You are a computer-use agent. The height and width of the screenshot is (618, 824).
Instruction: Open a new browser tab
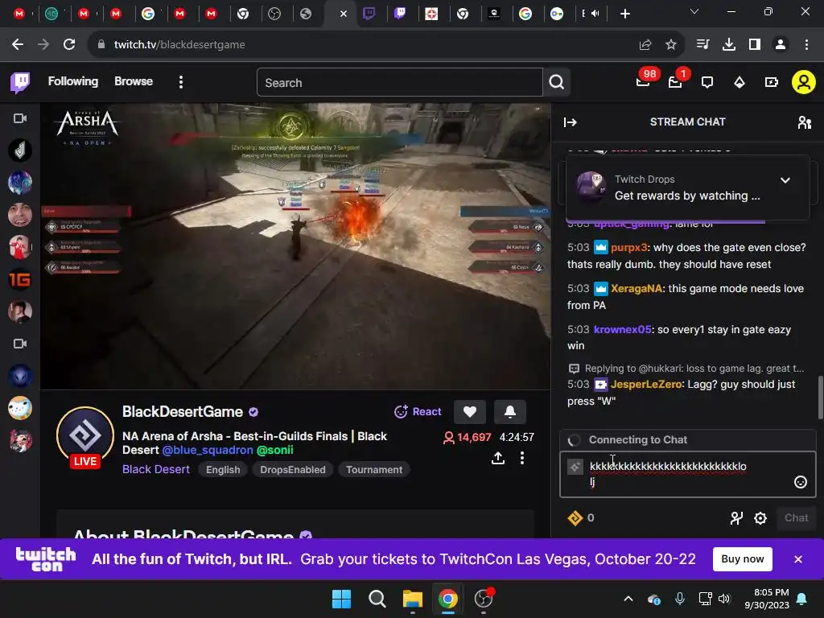(x=624, y=14)
